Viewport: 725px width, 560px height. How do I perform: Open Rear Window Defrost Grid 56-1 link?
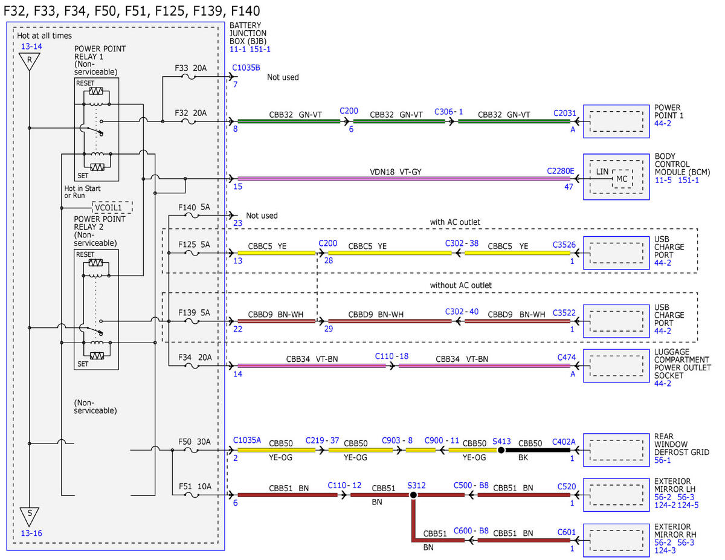(663, 460)
